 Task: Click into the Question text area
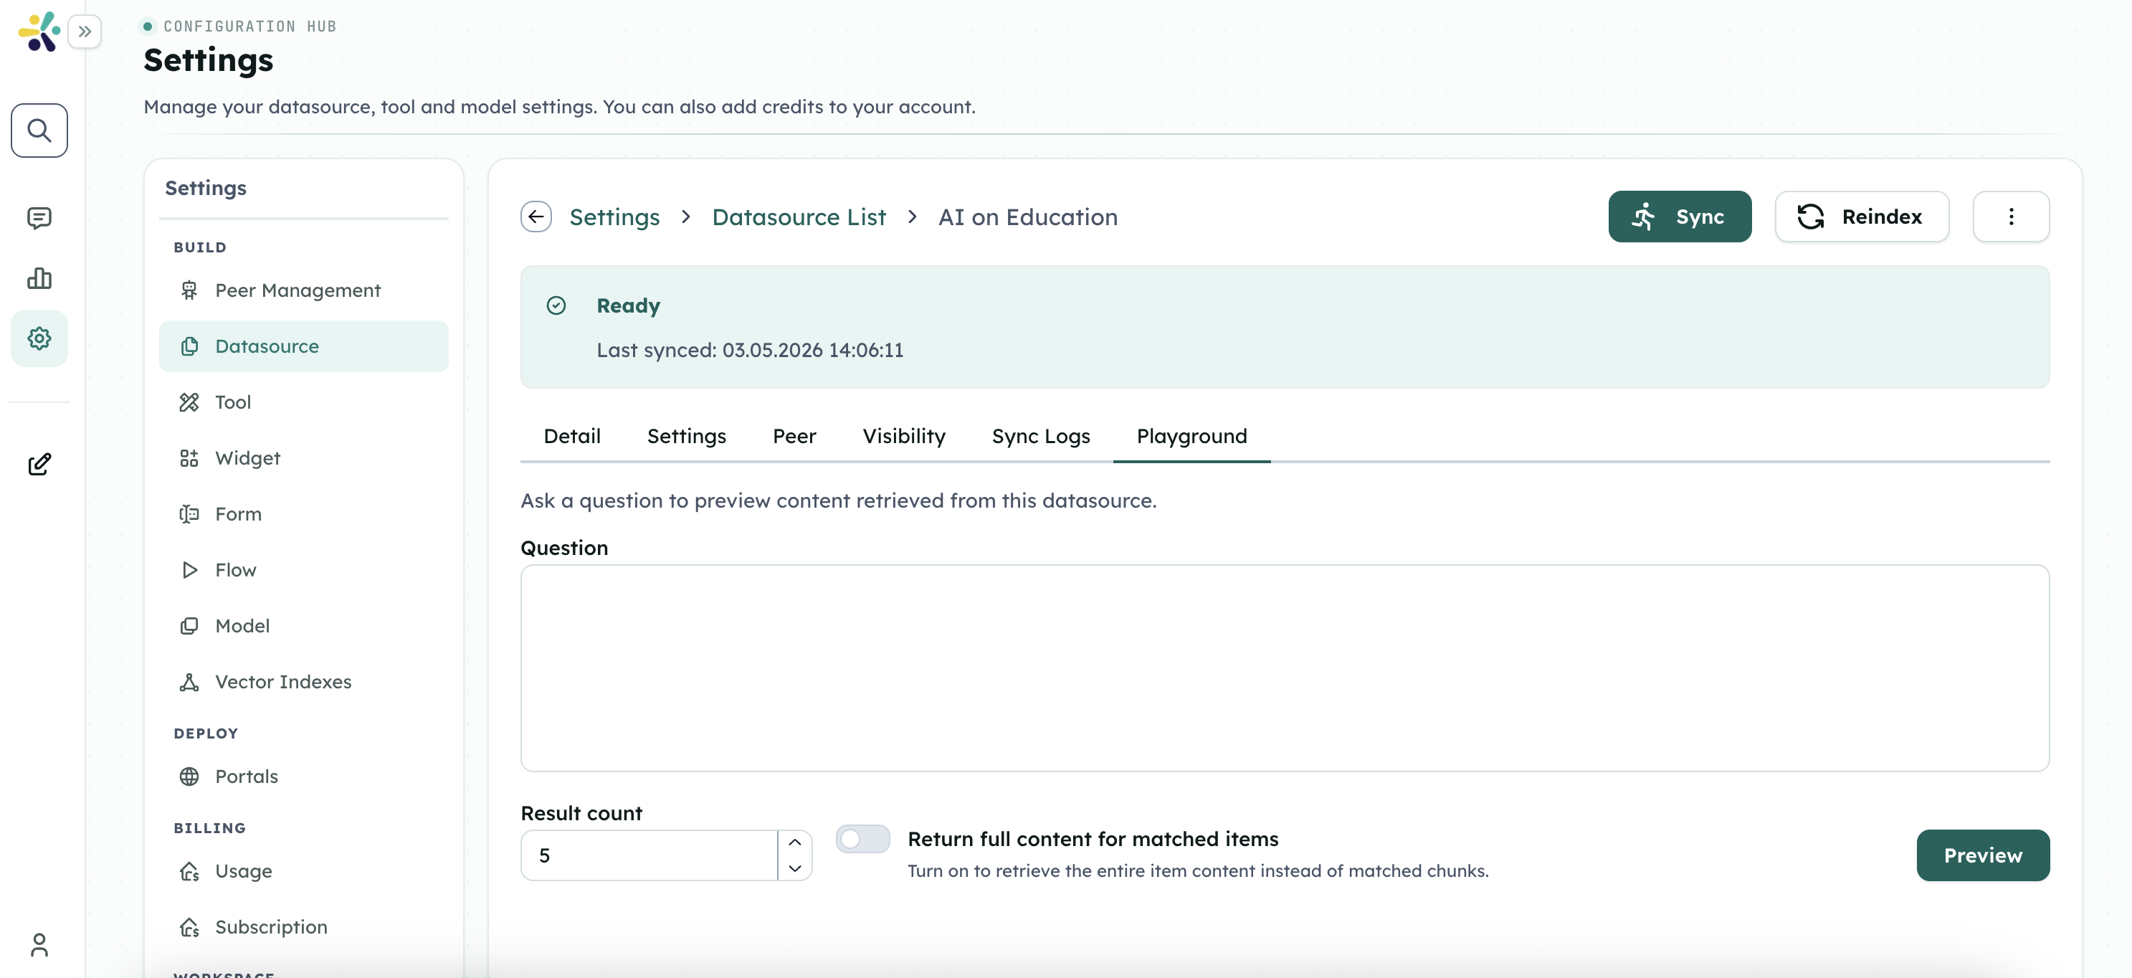point(1285,668)
